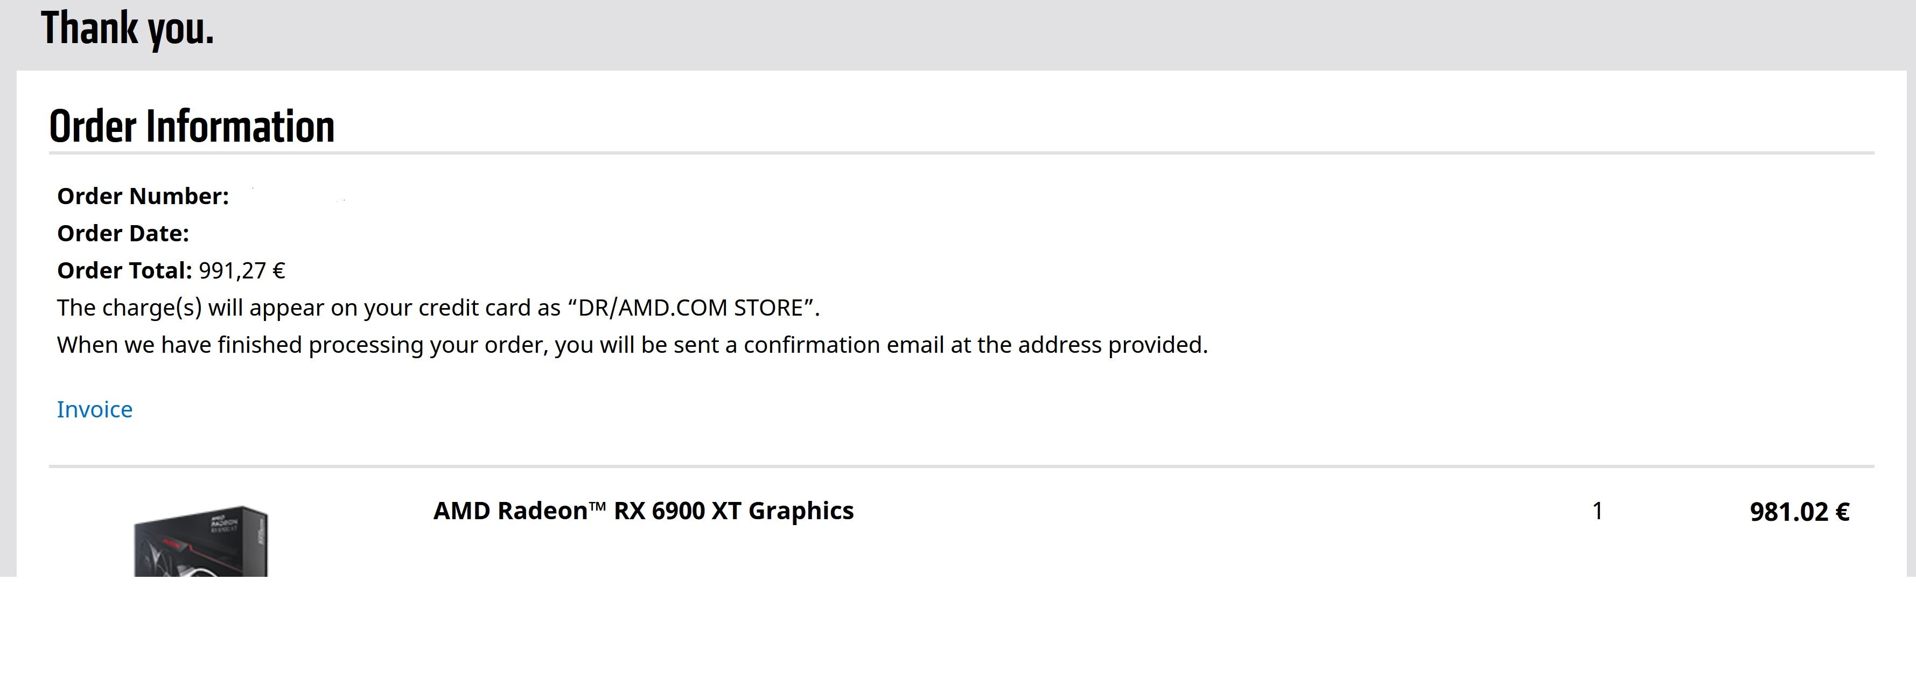Click the divider line below Order Information heading

click(x=961, y=153)
